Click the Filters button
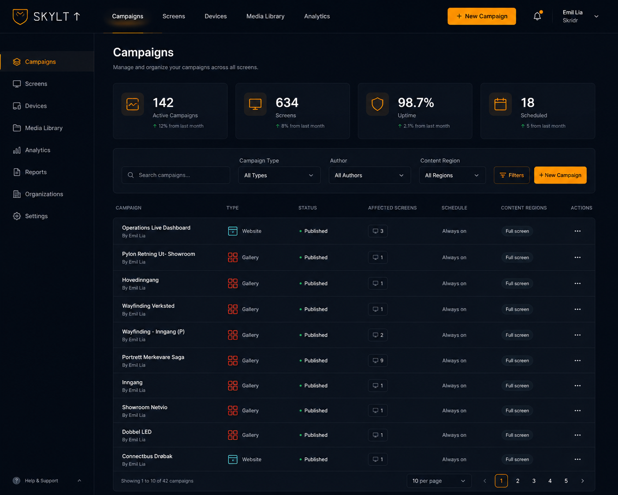The image size is (618, 495). (x=511, y=175)
